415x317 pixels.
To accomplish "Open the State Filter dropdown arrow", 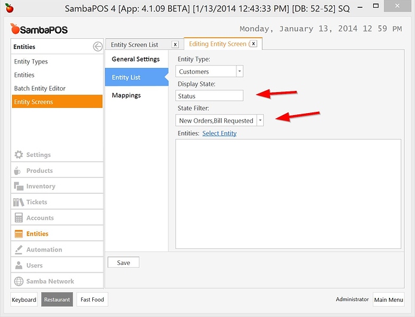I will click(260, 121).
